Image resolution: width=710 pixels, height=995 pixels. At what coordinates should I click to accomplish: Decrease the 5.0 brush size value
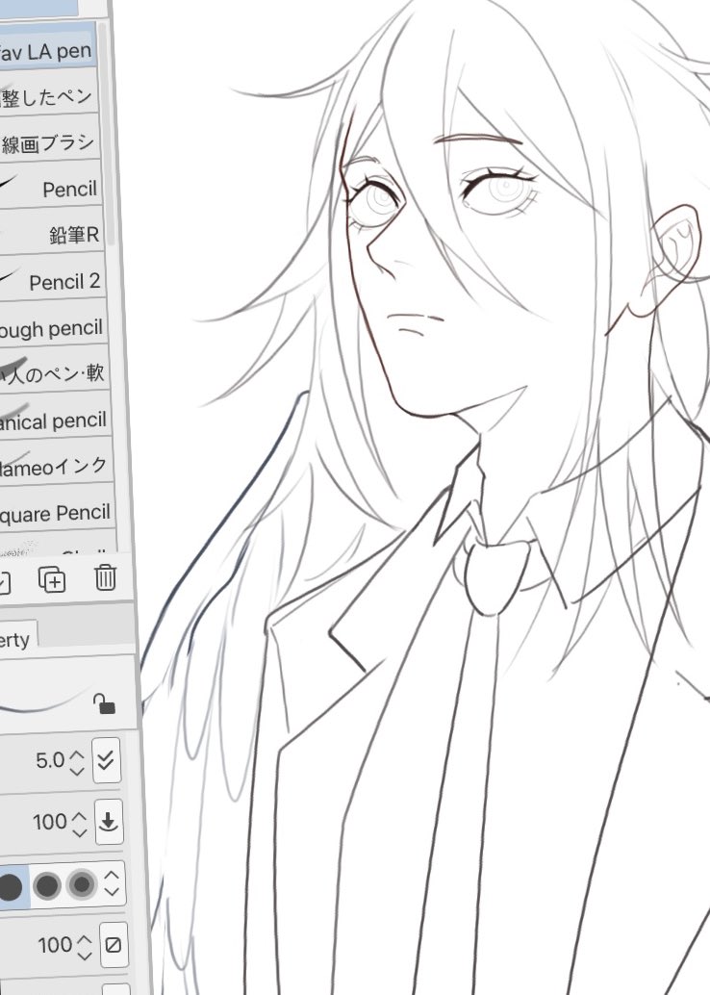click(x=77, y=771)
